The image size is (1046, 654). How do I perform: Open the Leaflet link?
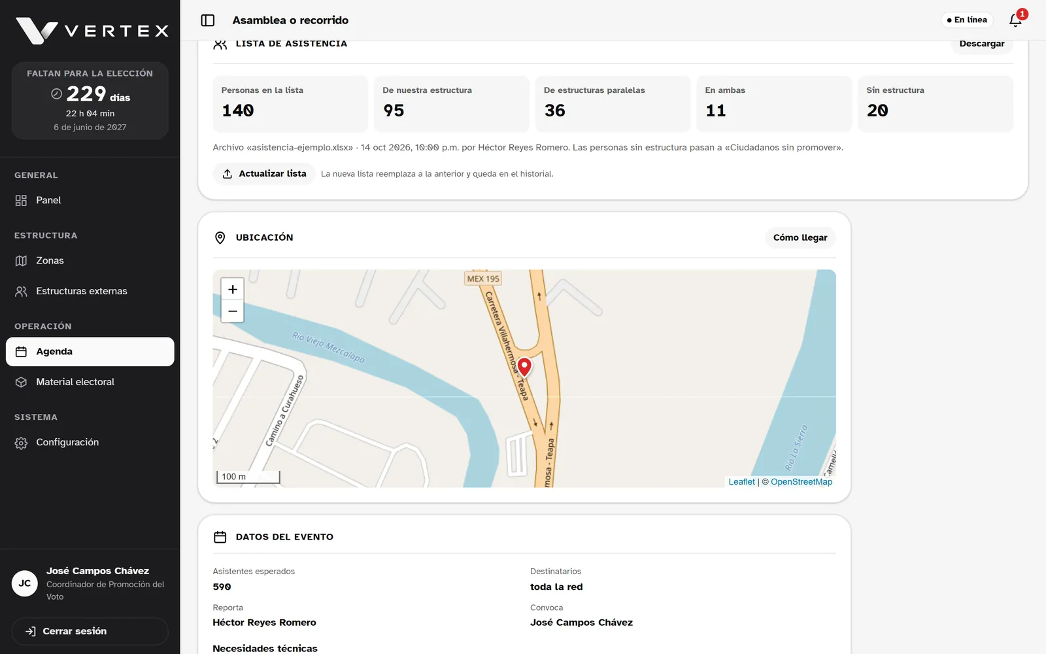click(741, 482)
